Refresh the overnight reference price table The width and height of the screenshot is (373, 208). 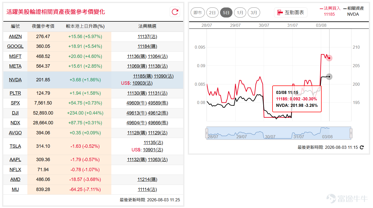(x=175, y=12)
